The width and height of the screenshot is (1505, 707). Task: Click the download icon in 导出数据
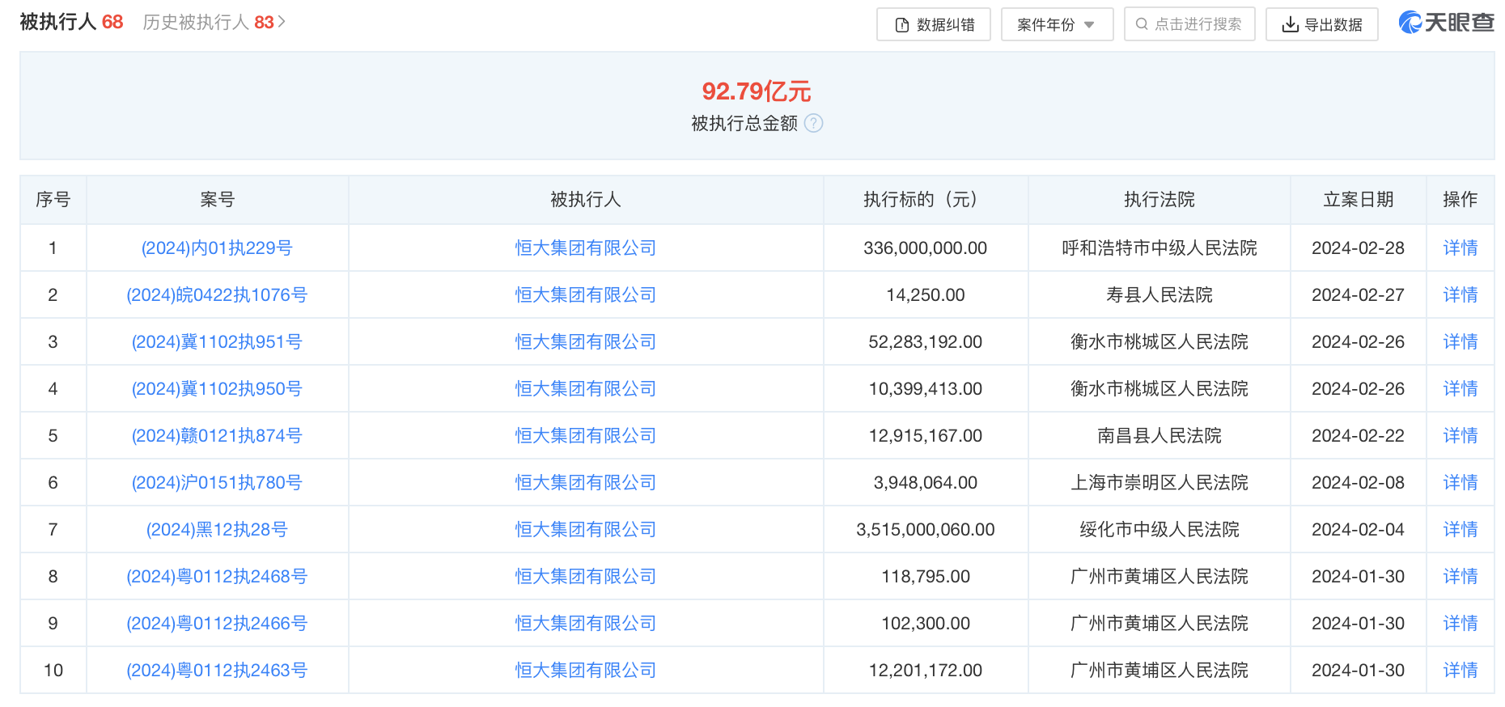(x=1290, y=25)
